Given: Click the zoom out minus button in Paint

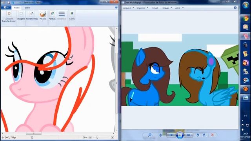Looking at the screenshot, I should click(90, 137).
